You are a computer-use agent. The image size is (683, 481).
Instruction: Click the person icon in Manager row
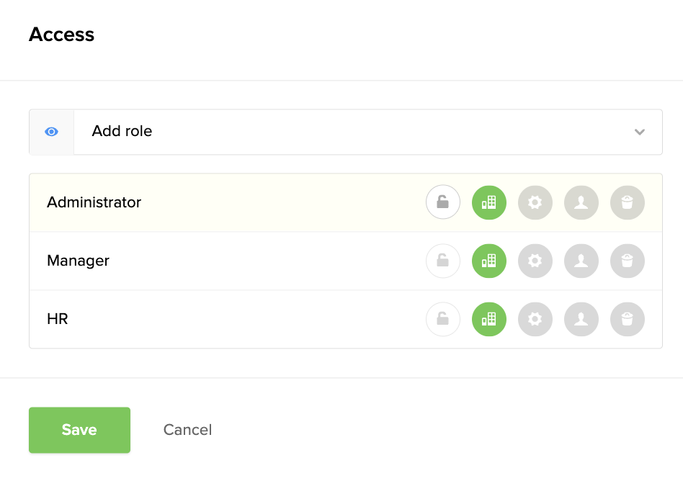tap(581, 261)
